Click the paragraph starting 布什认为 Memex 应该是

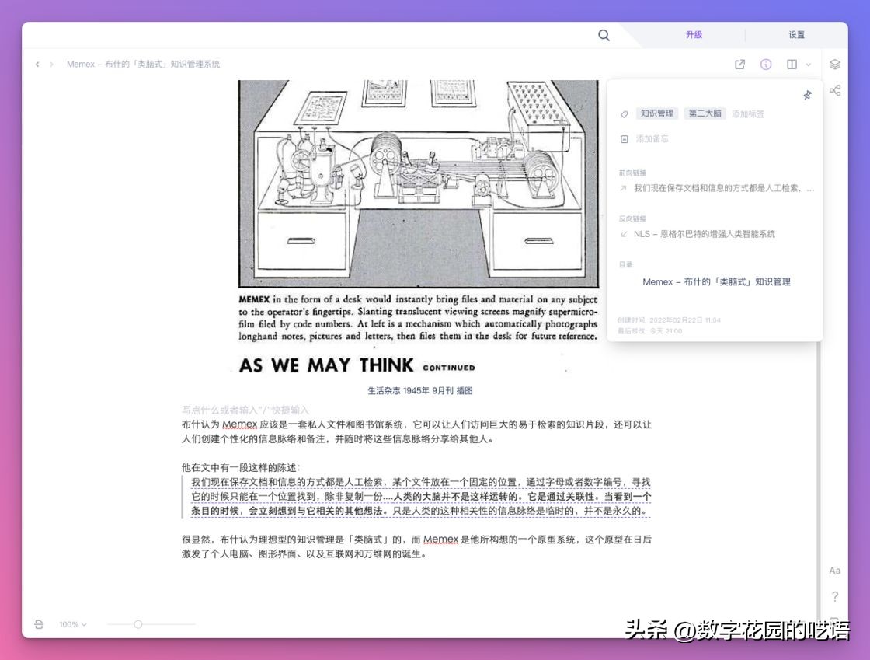416,431
